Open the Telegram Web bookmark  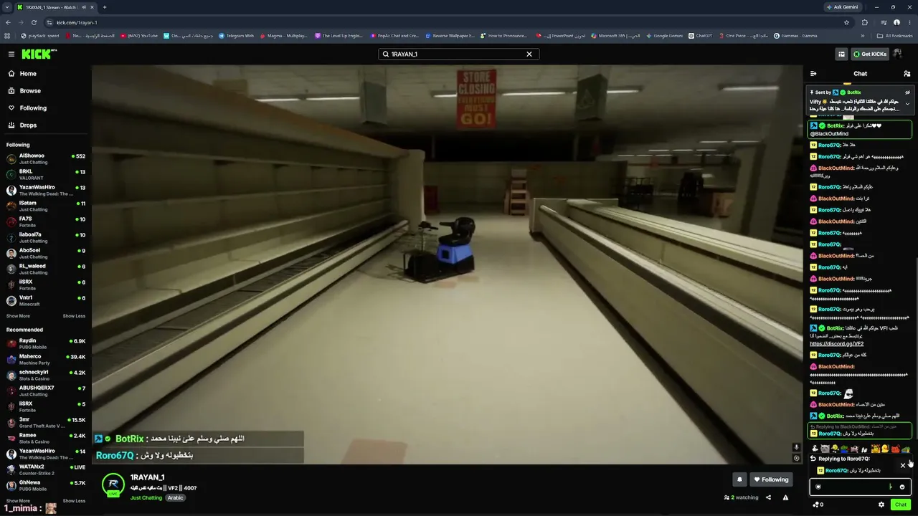click(236, 36)
